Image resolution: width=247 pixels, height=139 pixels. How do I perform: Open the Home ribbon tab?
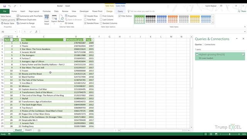pos(14,11)
